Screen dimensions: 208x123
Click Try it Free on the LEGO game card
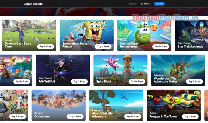[22, 82]
